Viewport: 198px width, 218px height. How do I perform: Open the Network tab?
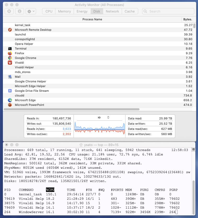coord(112,11)
